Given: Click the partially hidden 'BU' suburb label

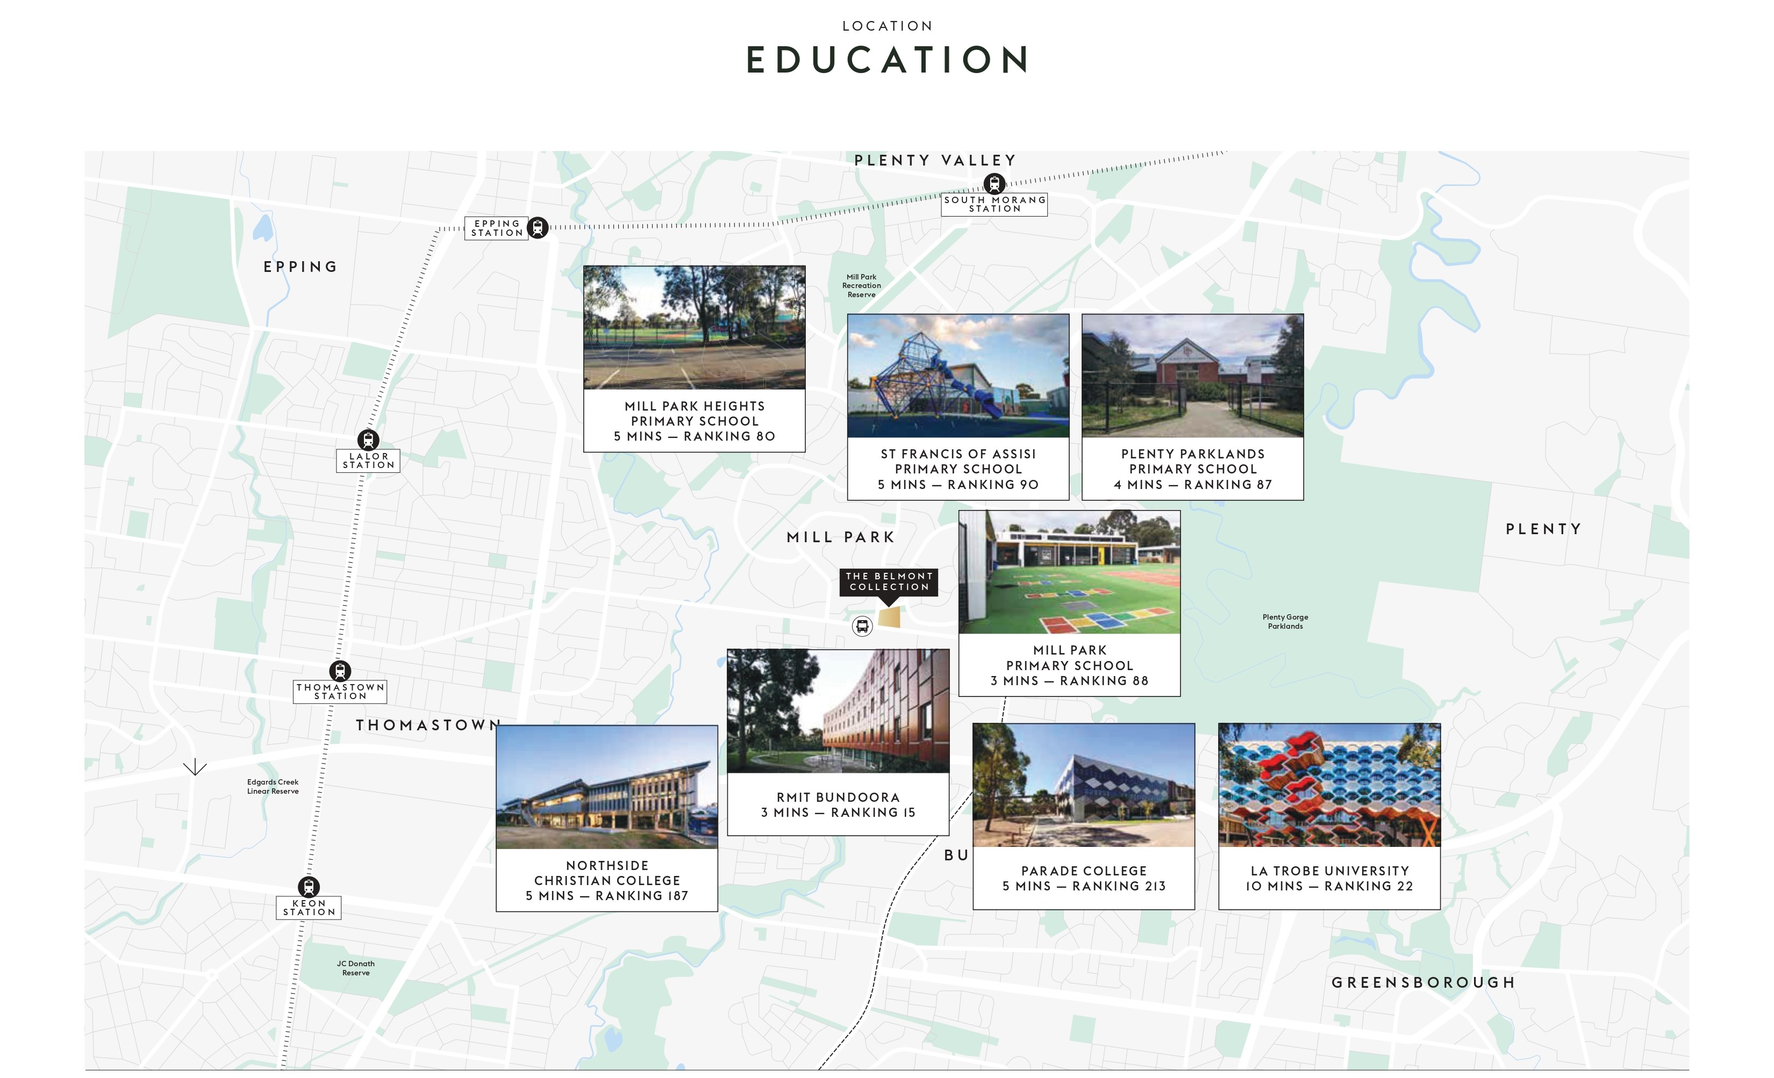Looking at the screenshot, I should 956,855.
